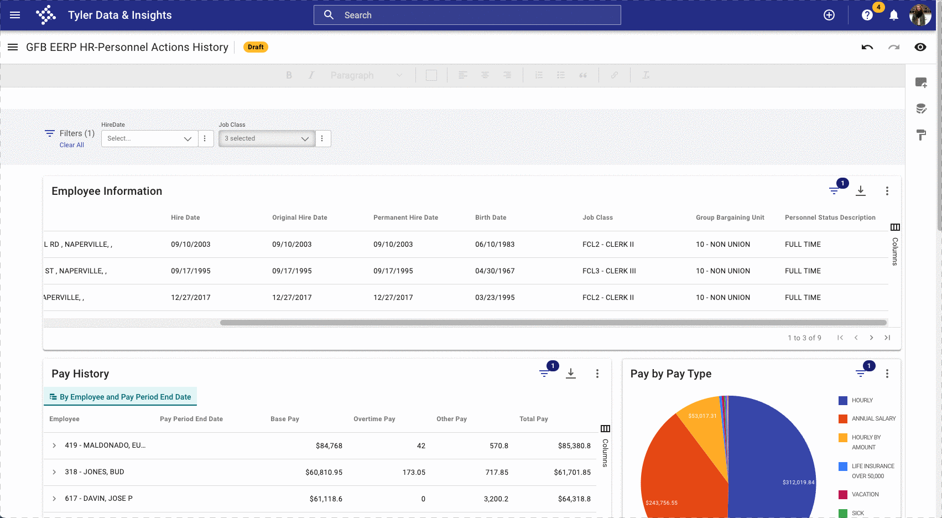942x518 pixels.
Task: Open Employee Information Columns side panel
Action: [x=895, y=245]
